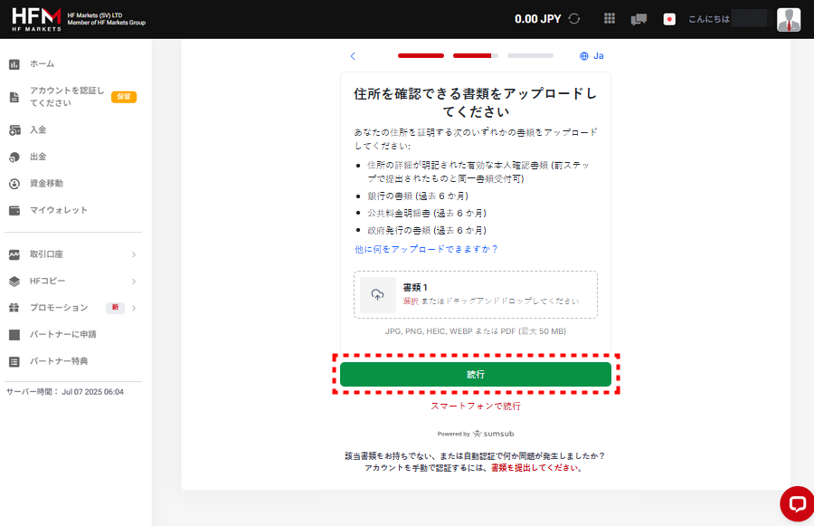Screen dimensions: 814x526
Task: Go back with the blue left chevron
Action: (x=353, y=56)
